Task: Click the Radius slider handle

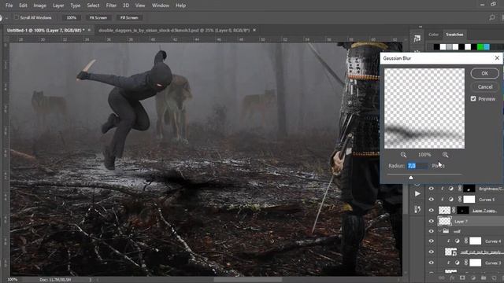Action: tap(411, 178)
